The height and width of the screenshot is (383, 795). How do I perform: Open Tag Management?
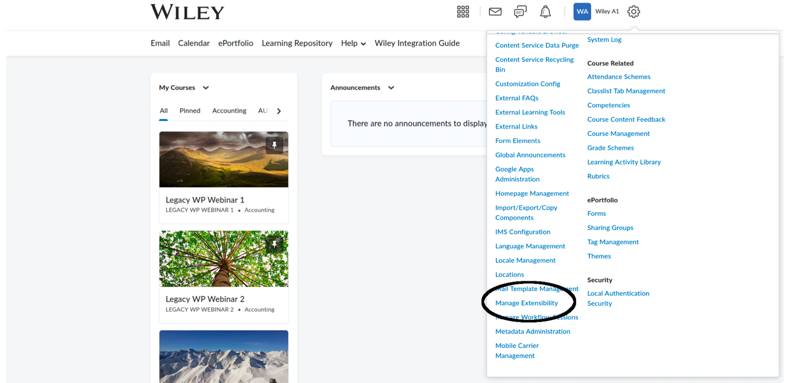pyautogui.click(x=613, y=242)
